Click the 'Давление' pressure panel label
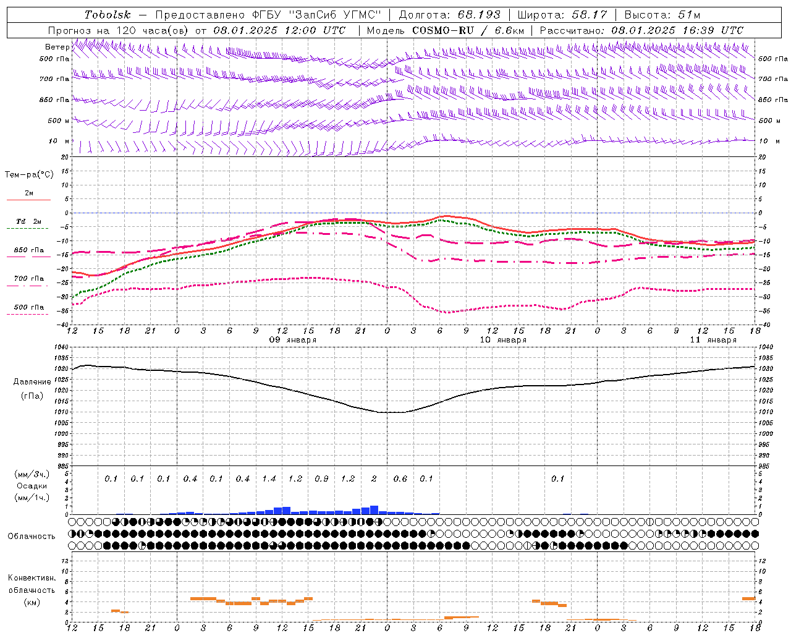This screenshot has width=791, height=633. (x=32, y=381)
